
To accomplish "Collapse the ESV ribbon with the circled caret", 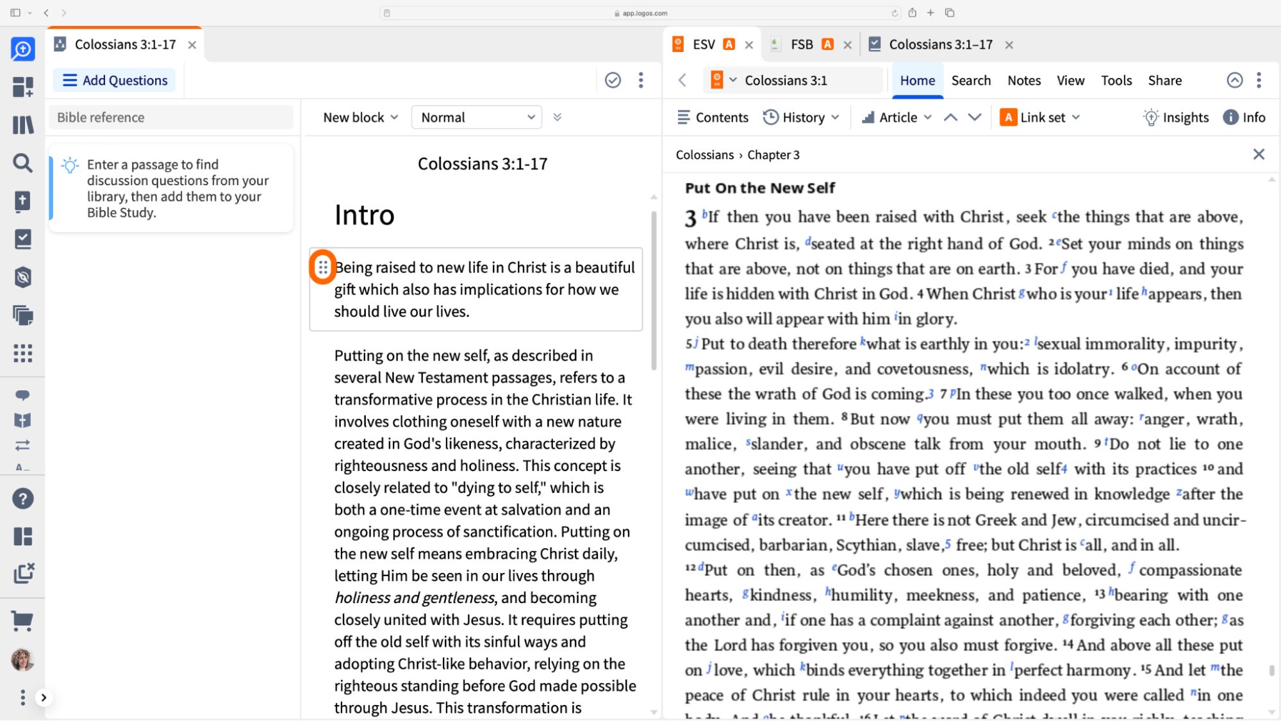I will click(x=1234, y=80).
